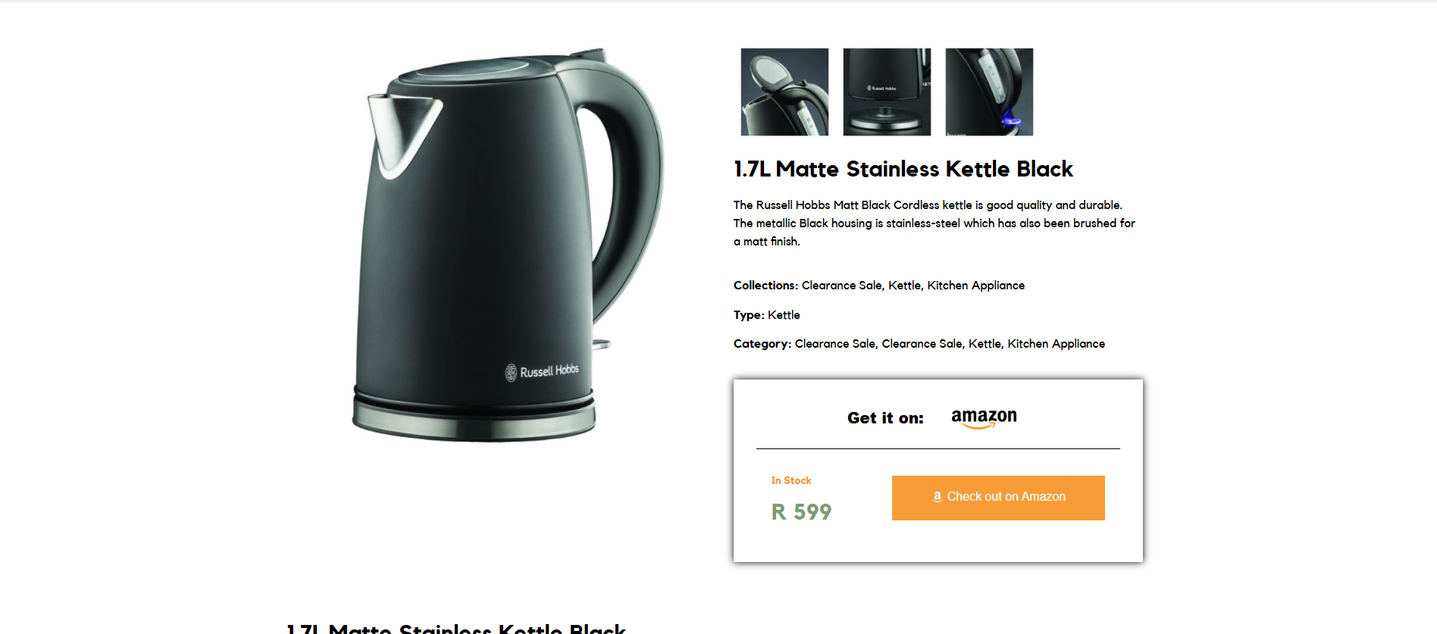Open first Clearance Sale category link
Viewport: 1437px width, 634px height.
pyautogui.click(x=834, y=344)
